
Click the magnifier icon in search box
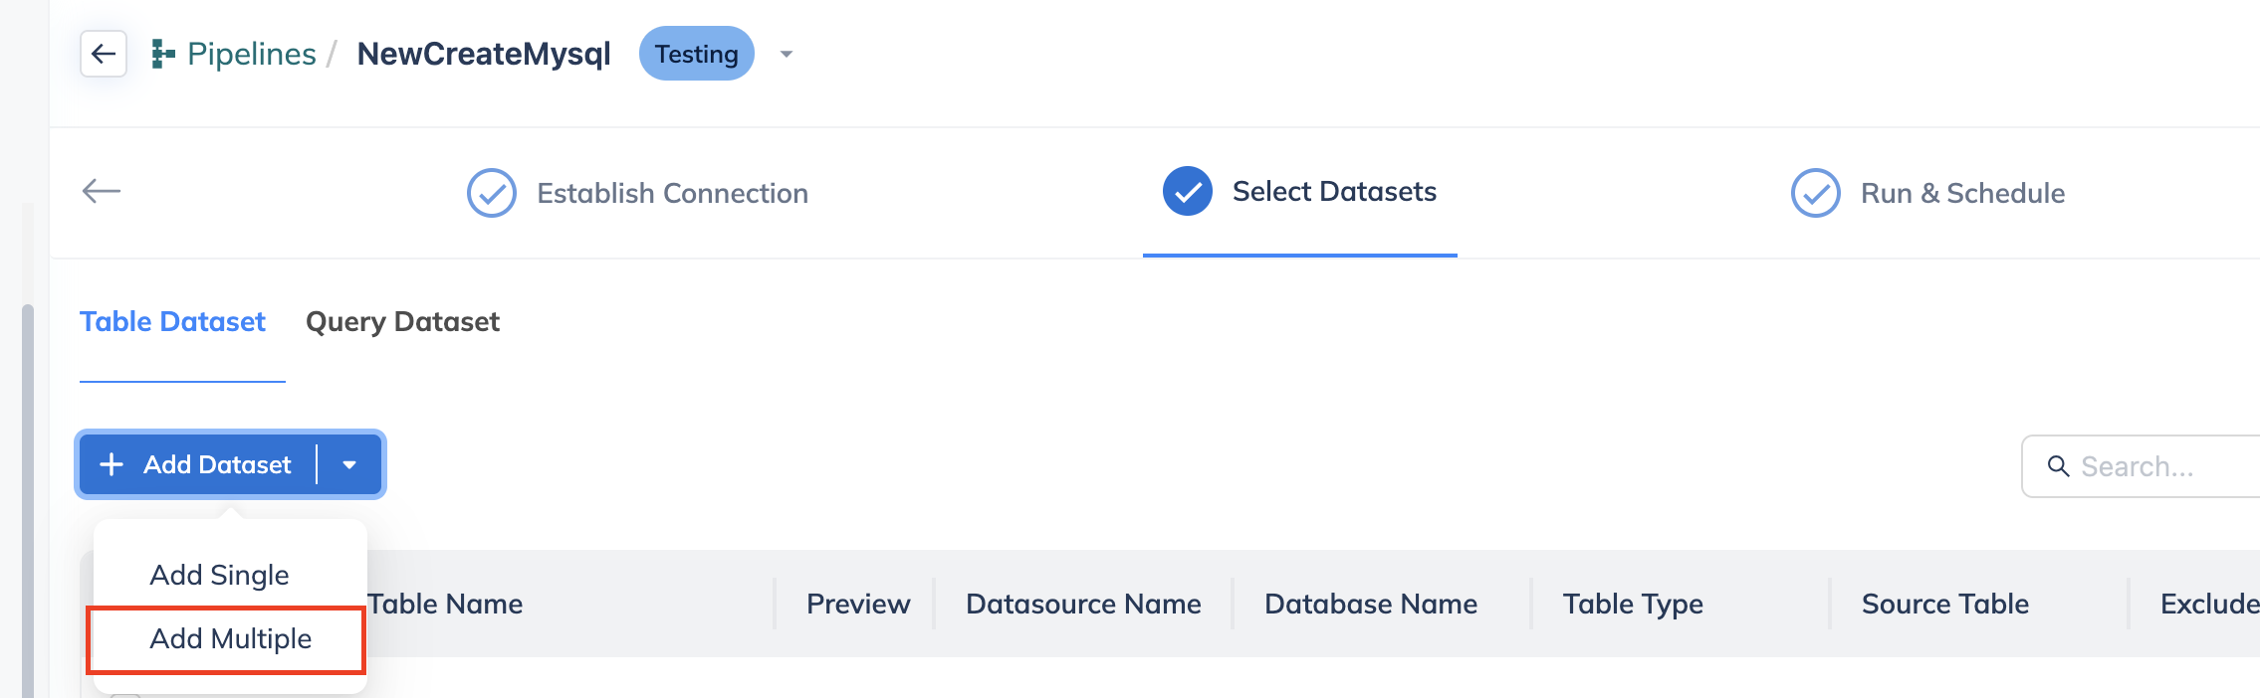(x=2058, y=465)
